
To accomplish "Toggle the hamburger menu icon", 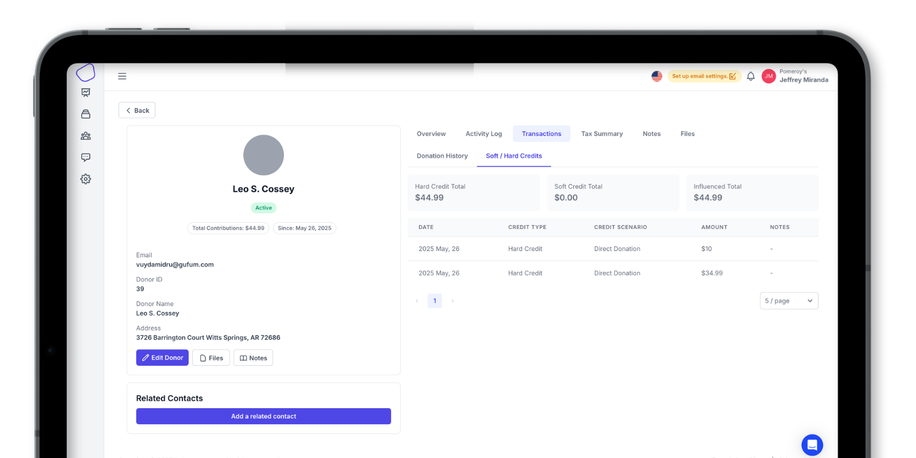I will pyautogui.click(x=122, y=76).
